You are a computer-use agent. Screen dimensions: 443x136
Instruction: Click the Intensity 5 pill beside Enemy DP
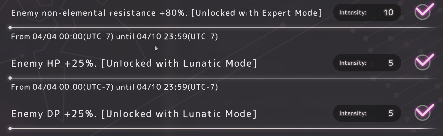(367, 113)
